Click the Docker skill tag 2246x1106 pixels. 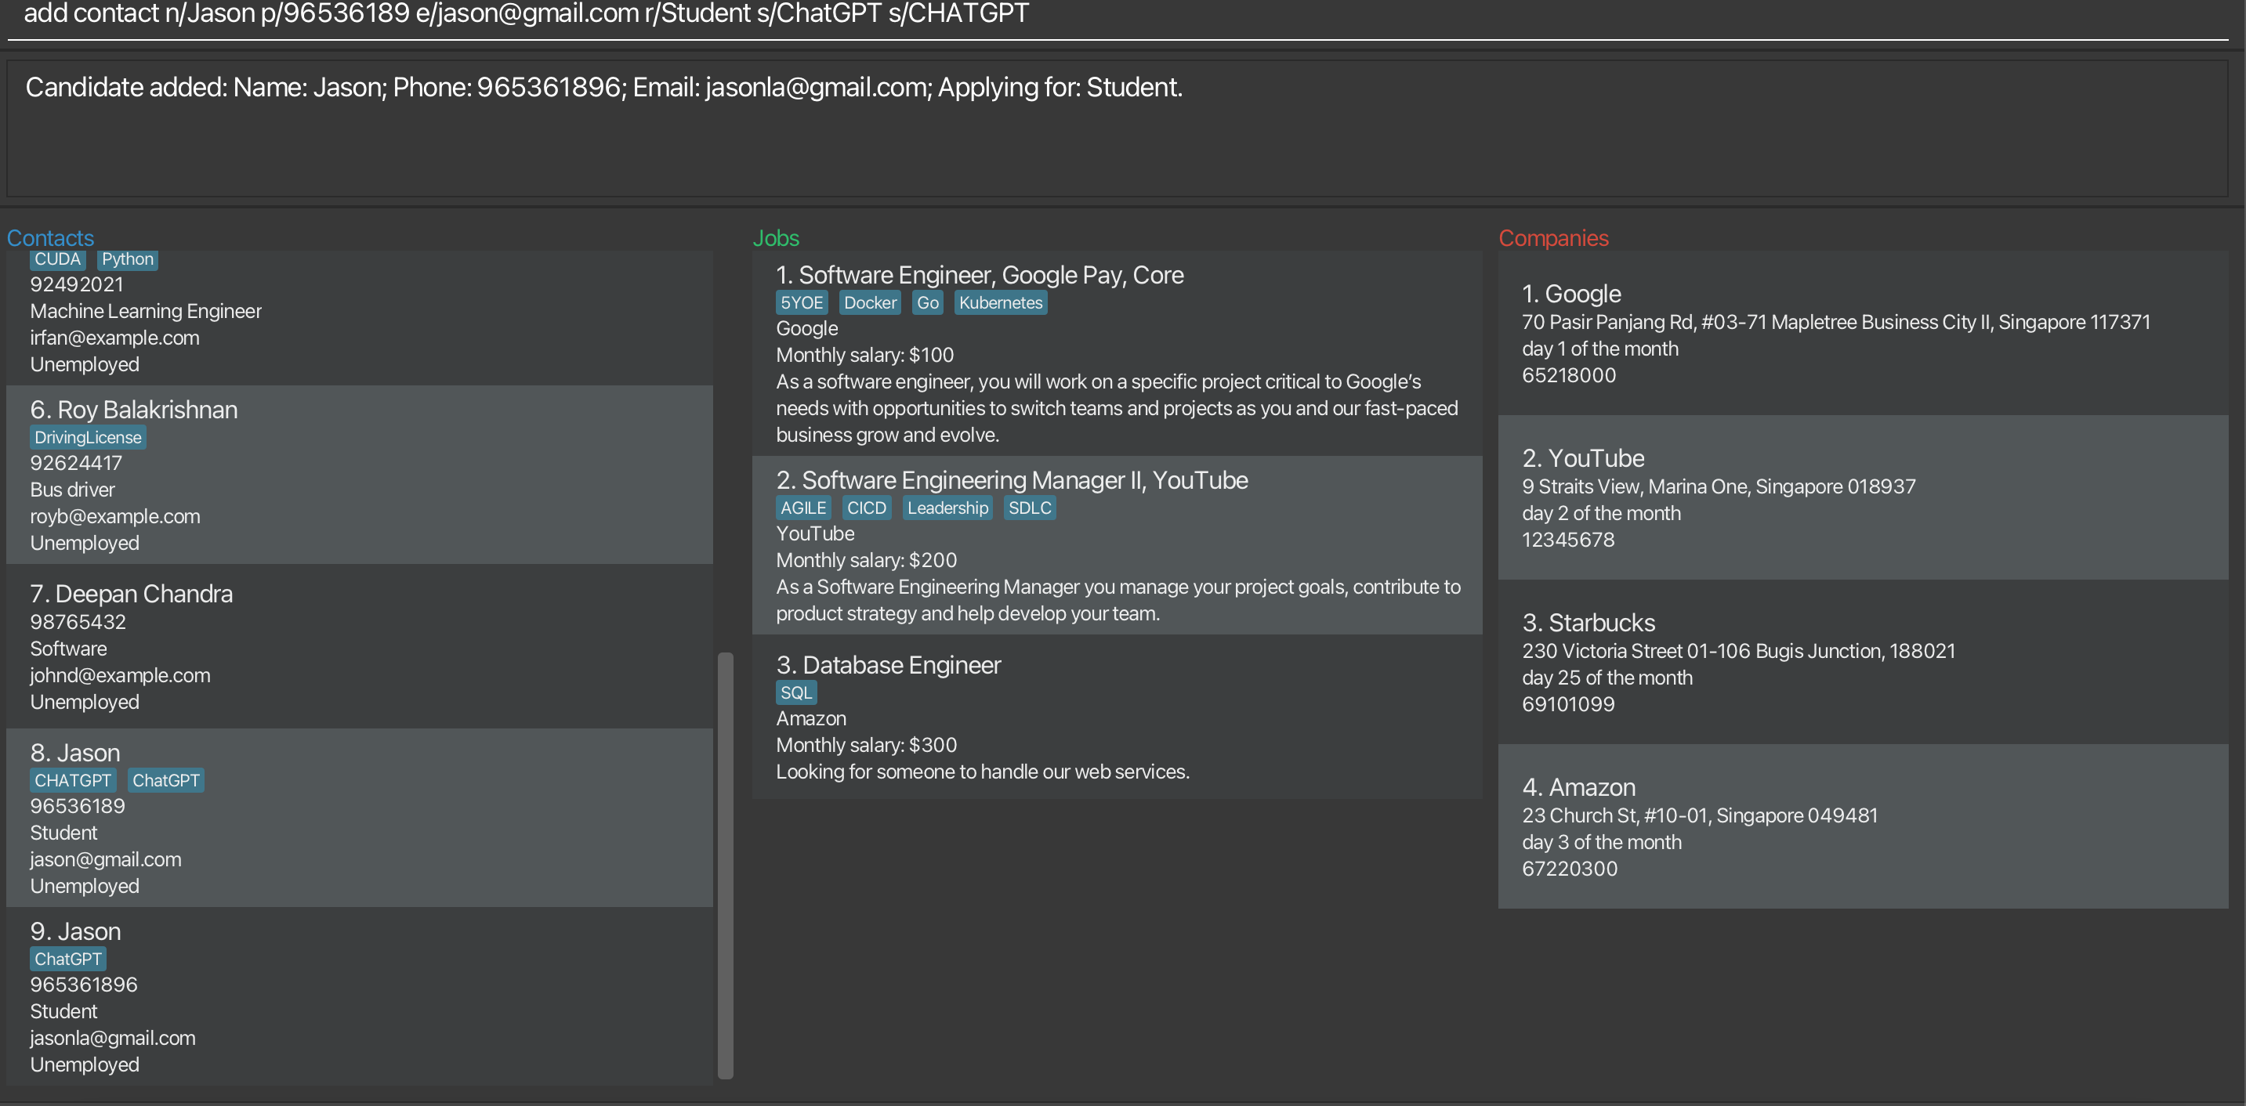click(x=869, y=302)
